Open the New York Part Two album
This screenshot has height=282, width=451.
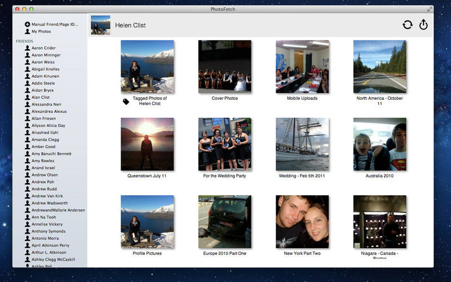point(302,222)
